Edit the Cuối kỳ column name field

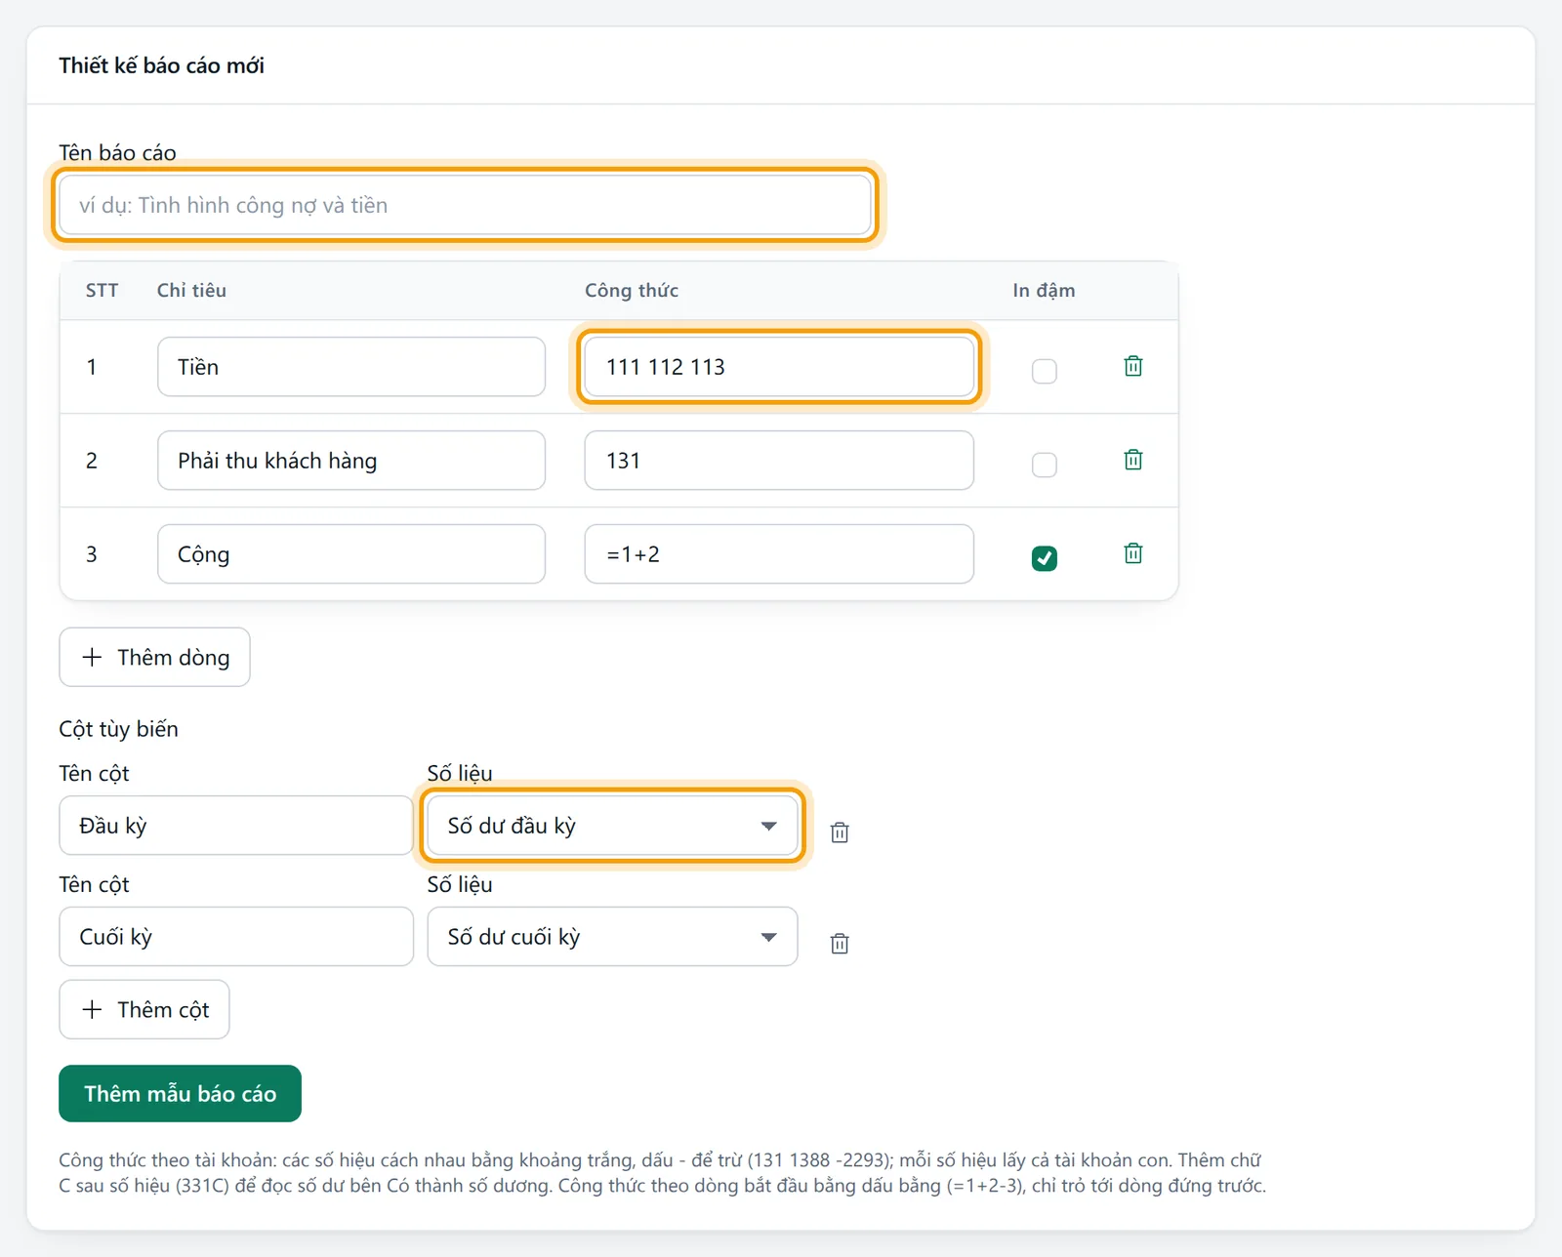[236, 937]
